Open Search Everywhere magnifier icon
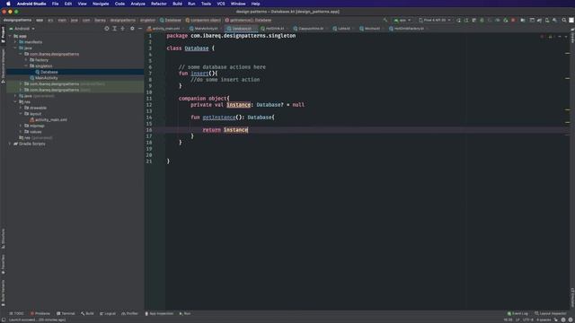The image size is (575, 323). point(564,20)
